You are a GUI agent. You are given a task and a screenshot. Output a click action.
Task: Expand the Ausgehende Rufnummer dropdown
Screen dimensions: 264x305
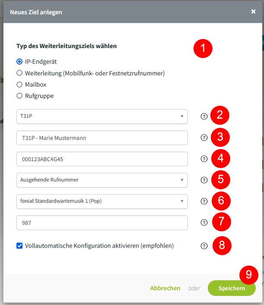tap(102, 180)
